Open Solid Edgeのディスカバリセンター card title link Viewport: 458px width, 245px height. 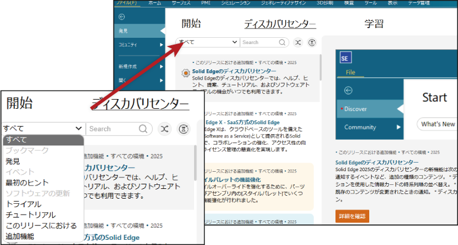tap(234, 71)
